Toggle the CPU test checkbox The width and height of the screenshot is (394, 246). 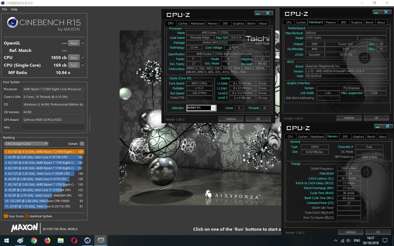(x=83, y=57)
